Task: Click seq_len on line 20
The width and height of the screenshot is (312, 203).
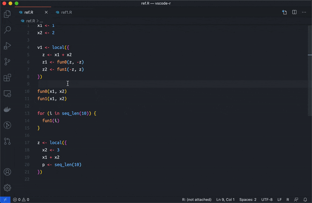Action: 63,164
